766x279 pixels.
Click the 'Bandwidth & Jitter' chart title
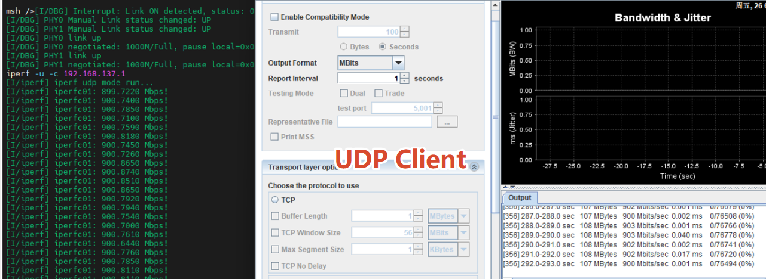coord(663,18)
